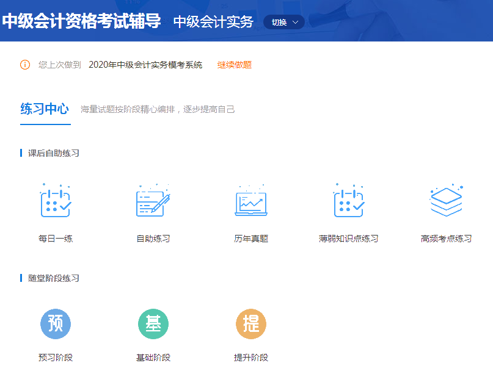Select the 自助练习 self-practice icon
This screenshot has width=493, height=374.
[153, 202]
